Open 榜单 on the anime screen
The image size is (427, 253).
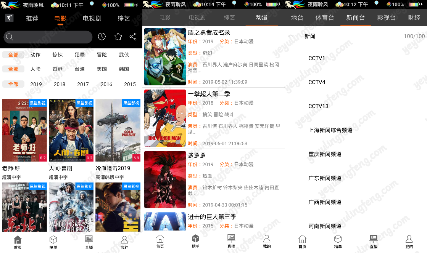tap(195, 241)
